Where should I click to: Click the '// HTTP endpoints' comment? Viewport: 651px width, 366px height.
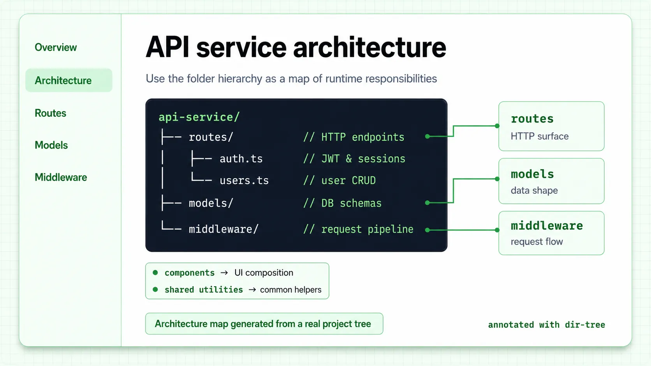pos(354,137)
